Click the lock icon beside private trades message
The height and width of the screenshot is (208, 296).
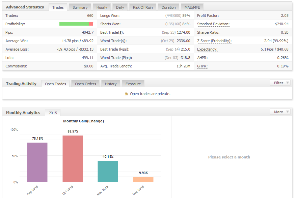point(126,94)
